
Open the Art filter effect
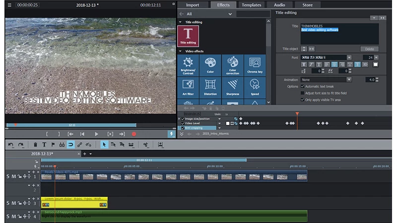pos(188,88)
